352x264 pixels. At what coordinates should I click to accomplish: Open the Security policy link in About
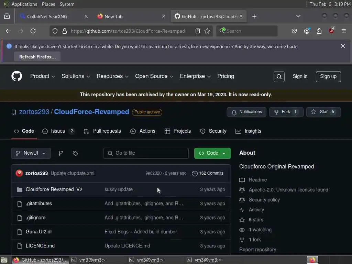[264, 200]
